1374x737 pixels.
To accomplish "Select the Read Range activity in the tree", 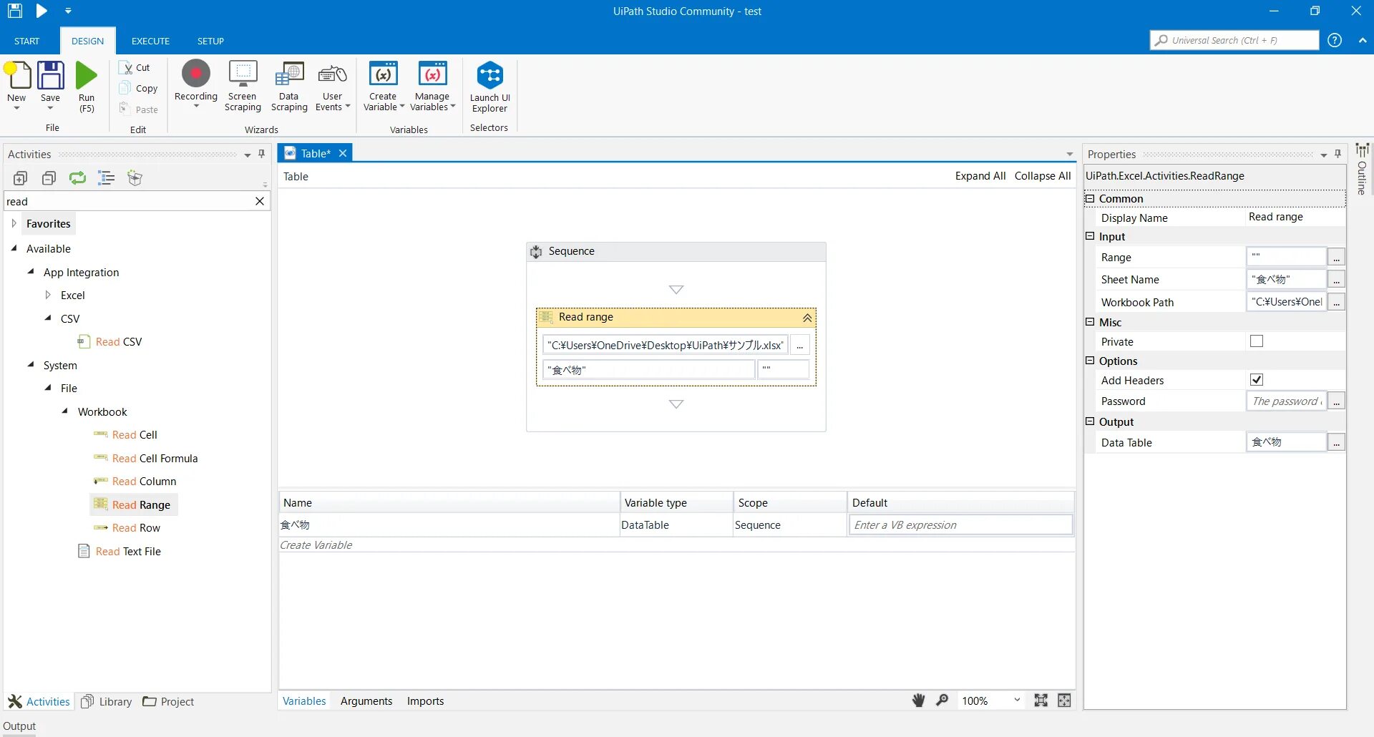I will pyautogui.click(x=141, y=504).
